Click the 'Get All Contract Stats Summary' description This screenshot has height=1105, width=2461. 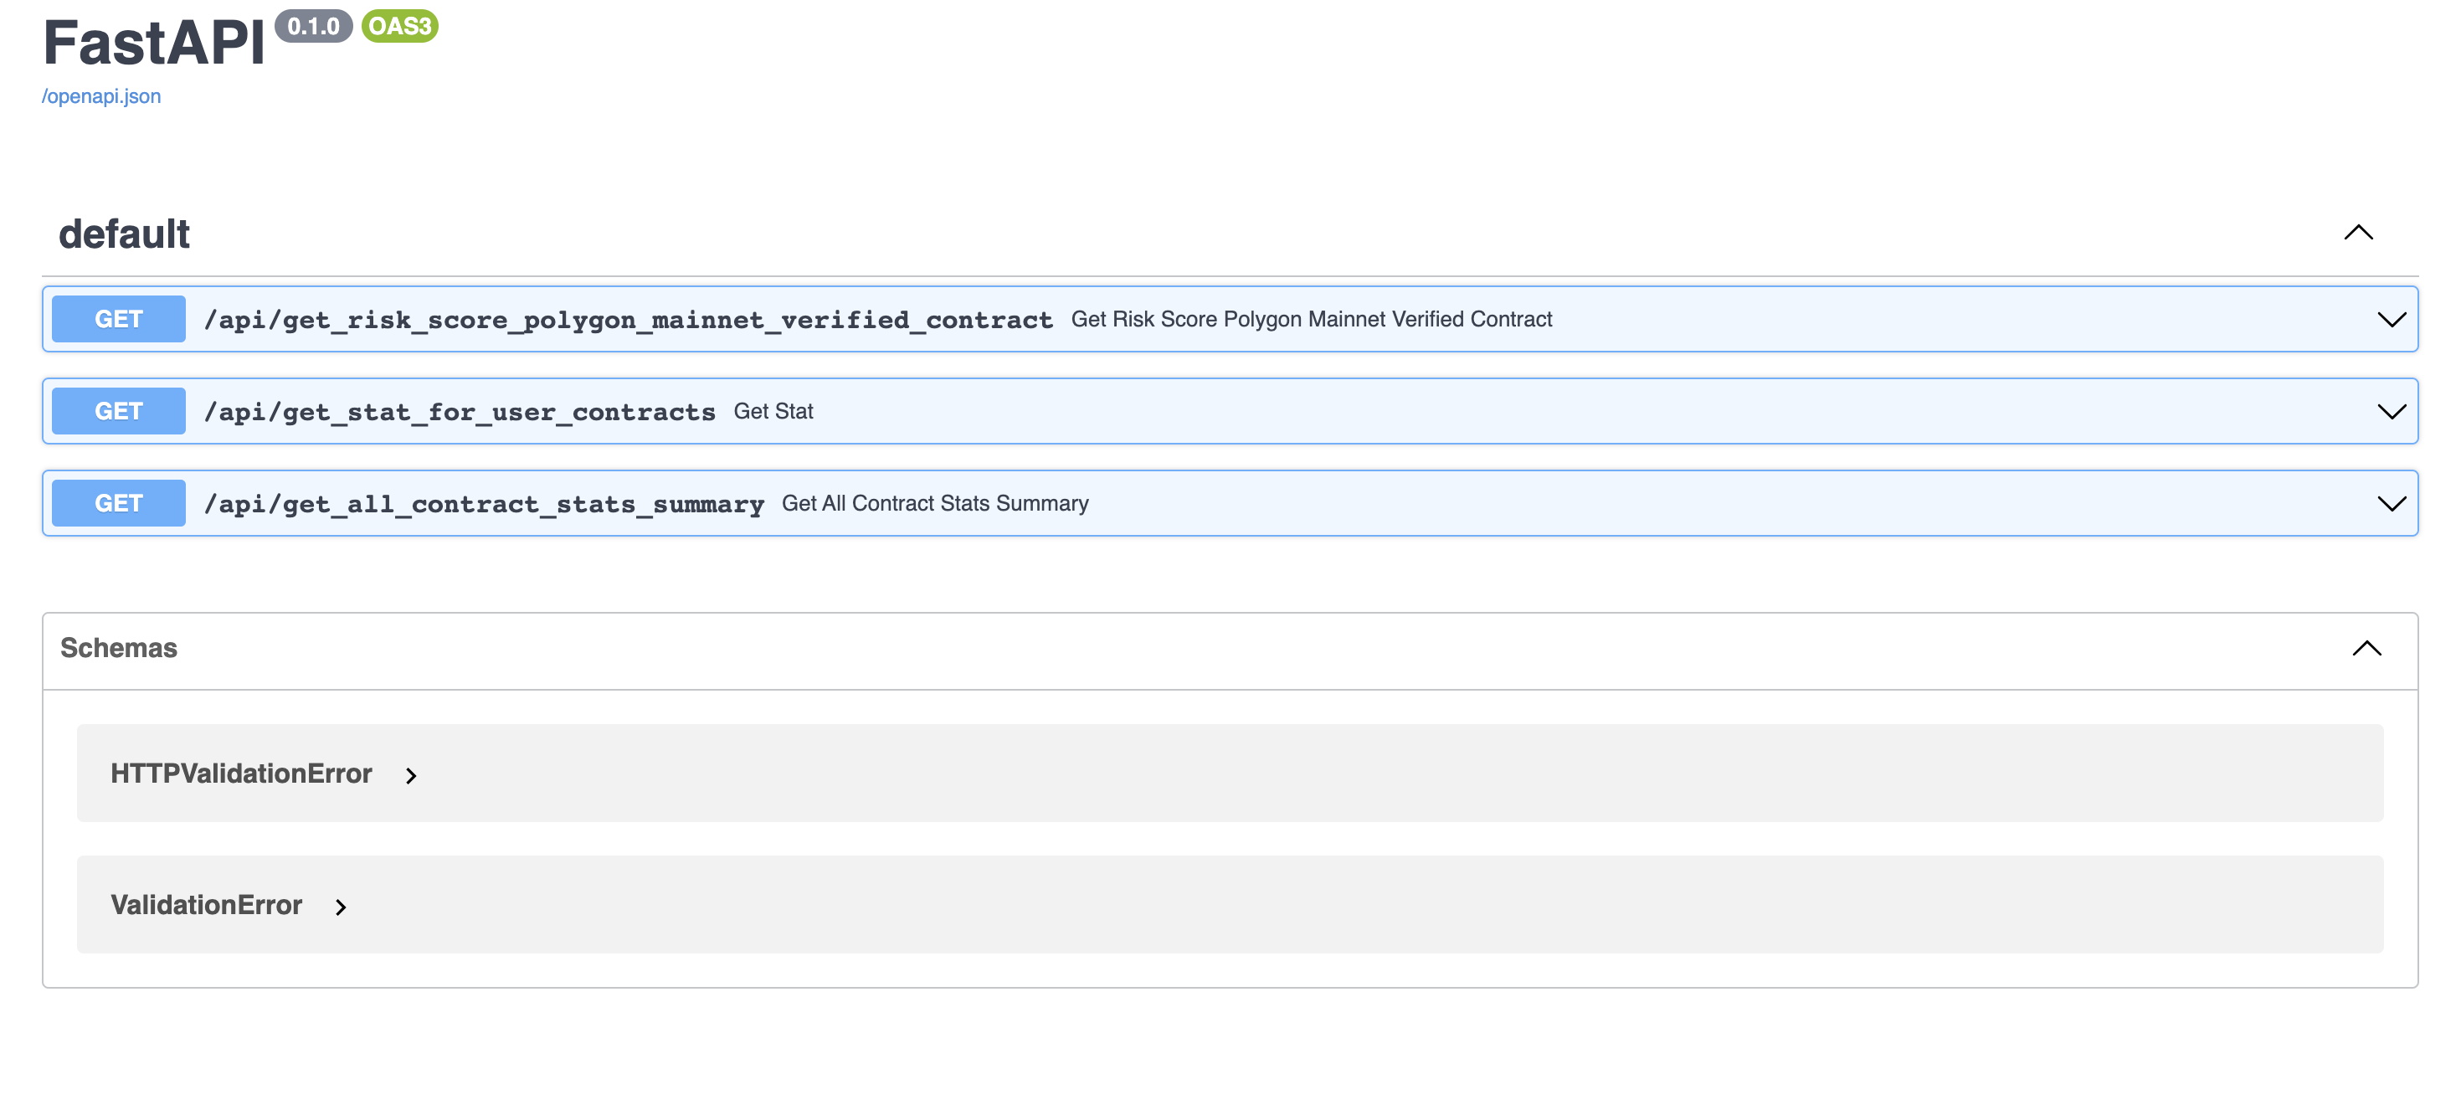pyautogui.click(x=935, y=503)
